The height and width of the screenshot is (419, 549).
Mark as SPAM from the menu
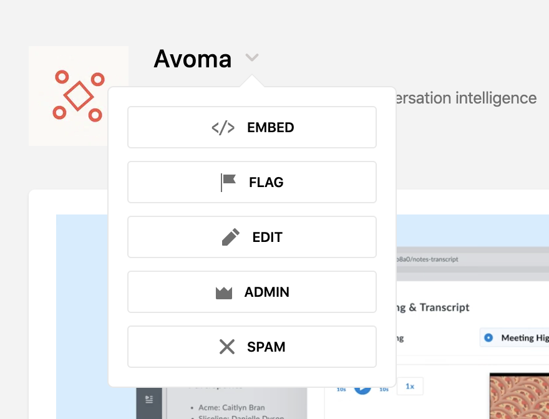[x=252, y=347]
